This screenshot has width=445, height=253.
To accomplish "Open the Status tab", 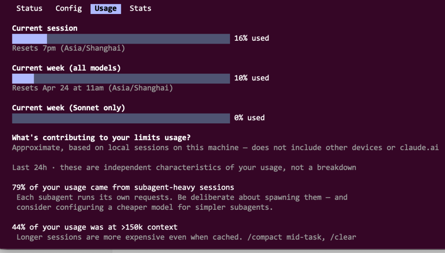I will point(29,8).
